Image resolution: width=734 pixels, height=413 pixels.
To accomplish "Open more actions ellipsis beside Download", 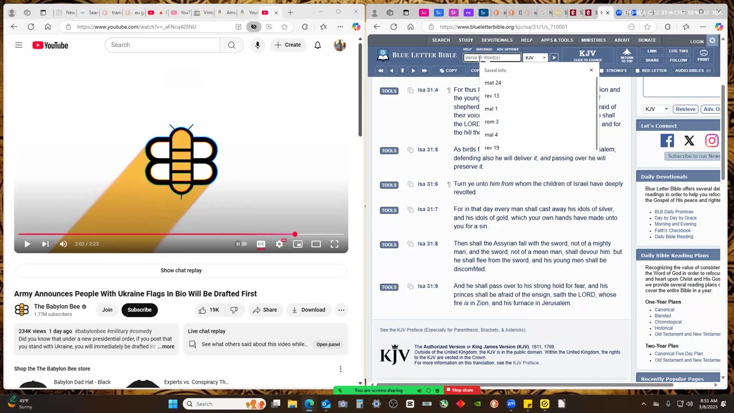I will [x=341, y=310].
